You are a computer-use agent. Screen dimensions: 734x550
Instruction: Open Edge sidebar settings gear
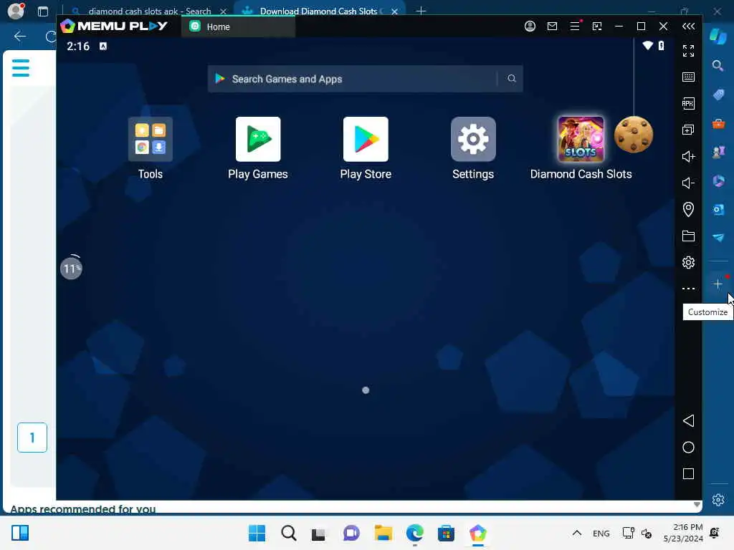pos(718,500)
